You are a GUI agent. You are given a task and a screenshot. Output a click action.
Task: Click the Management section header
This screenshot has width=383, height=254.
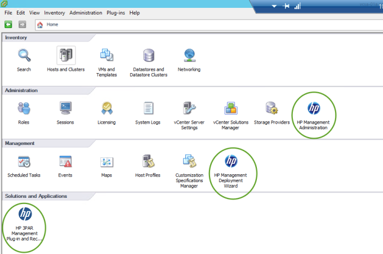pyautogui.click(x=20, y=143)
